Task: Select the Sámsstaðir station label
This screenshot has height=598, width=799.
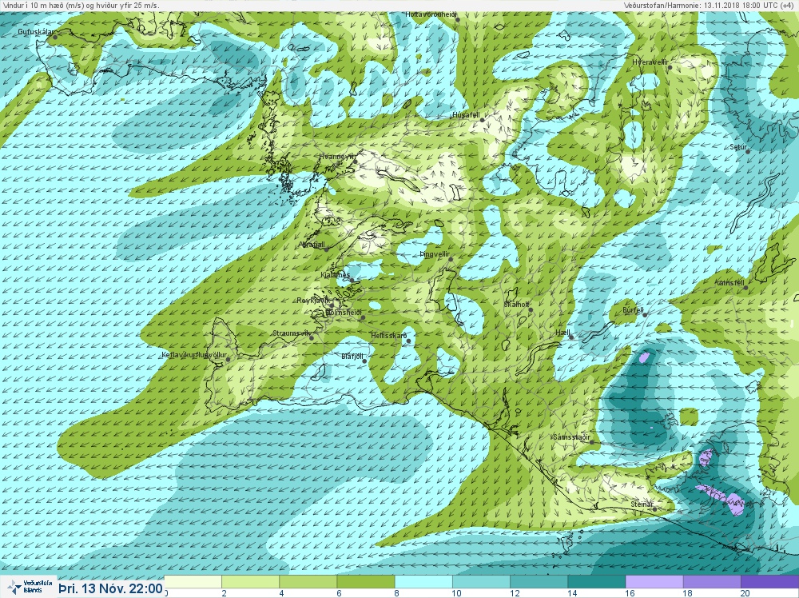Action: click(572, 437)
